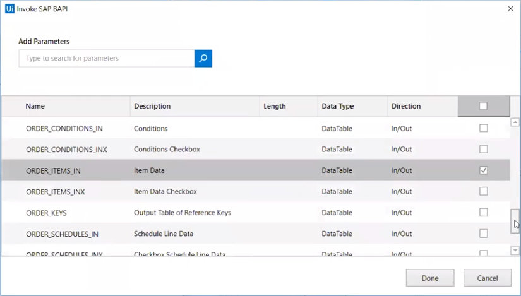The height and width of the screenshot is (296, 521).
Task: Select the ORDER_CONDITIONS_INX name cell
Action: 66,150
